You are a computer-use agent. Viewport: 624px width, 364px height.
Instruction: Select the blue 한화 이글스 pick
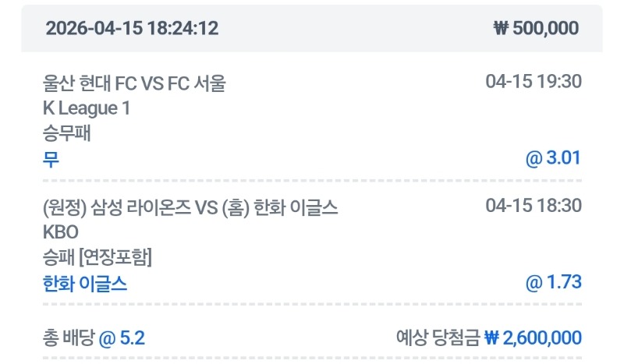(85, 284)
